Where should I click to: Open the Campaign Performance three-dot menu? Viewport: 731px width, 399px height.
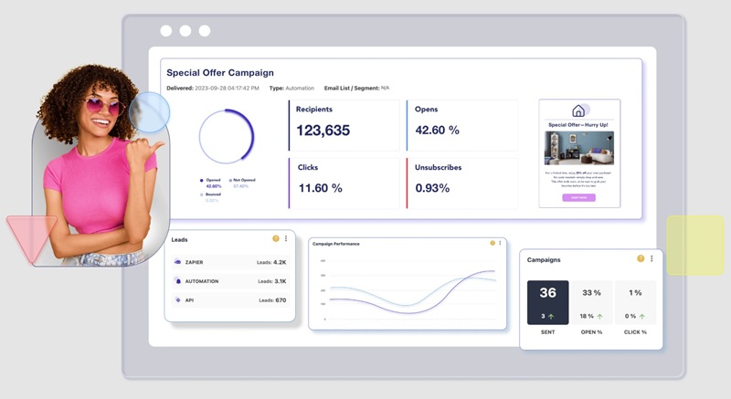tap(501, 243)
